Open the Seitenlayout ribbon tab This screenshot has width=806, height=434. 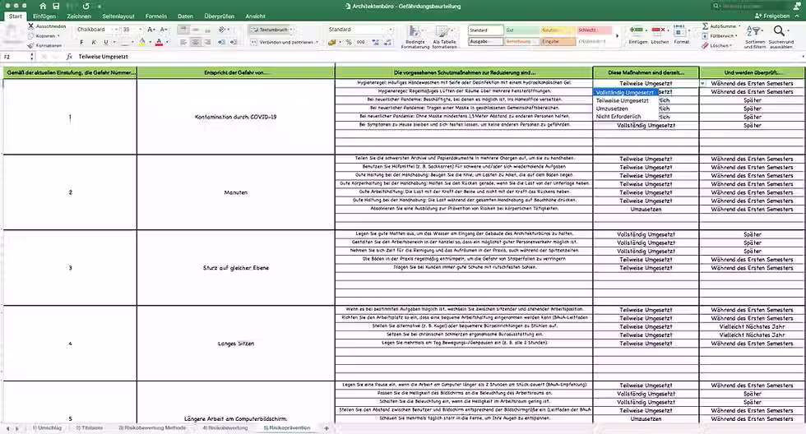click(x=118, y=16)
